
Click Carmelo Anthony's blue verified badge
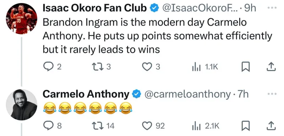[136, 94]
